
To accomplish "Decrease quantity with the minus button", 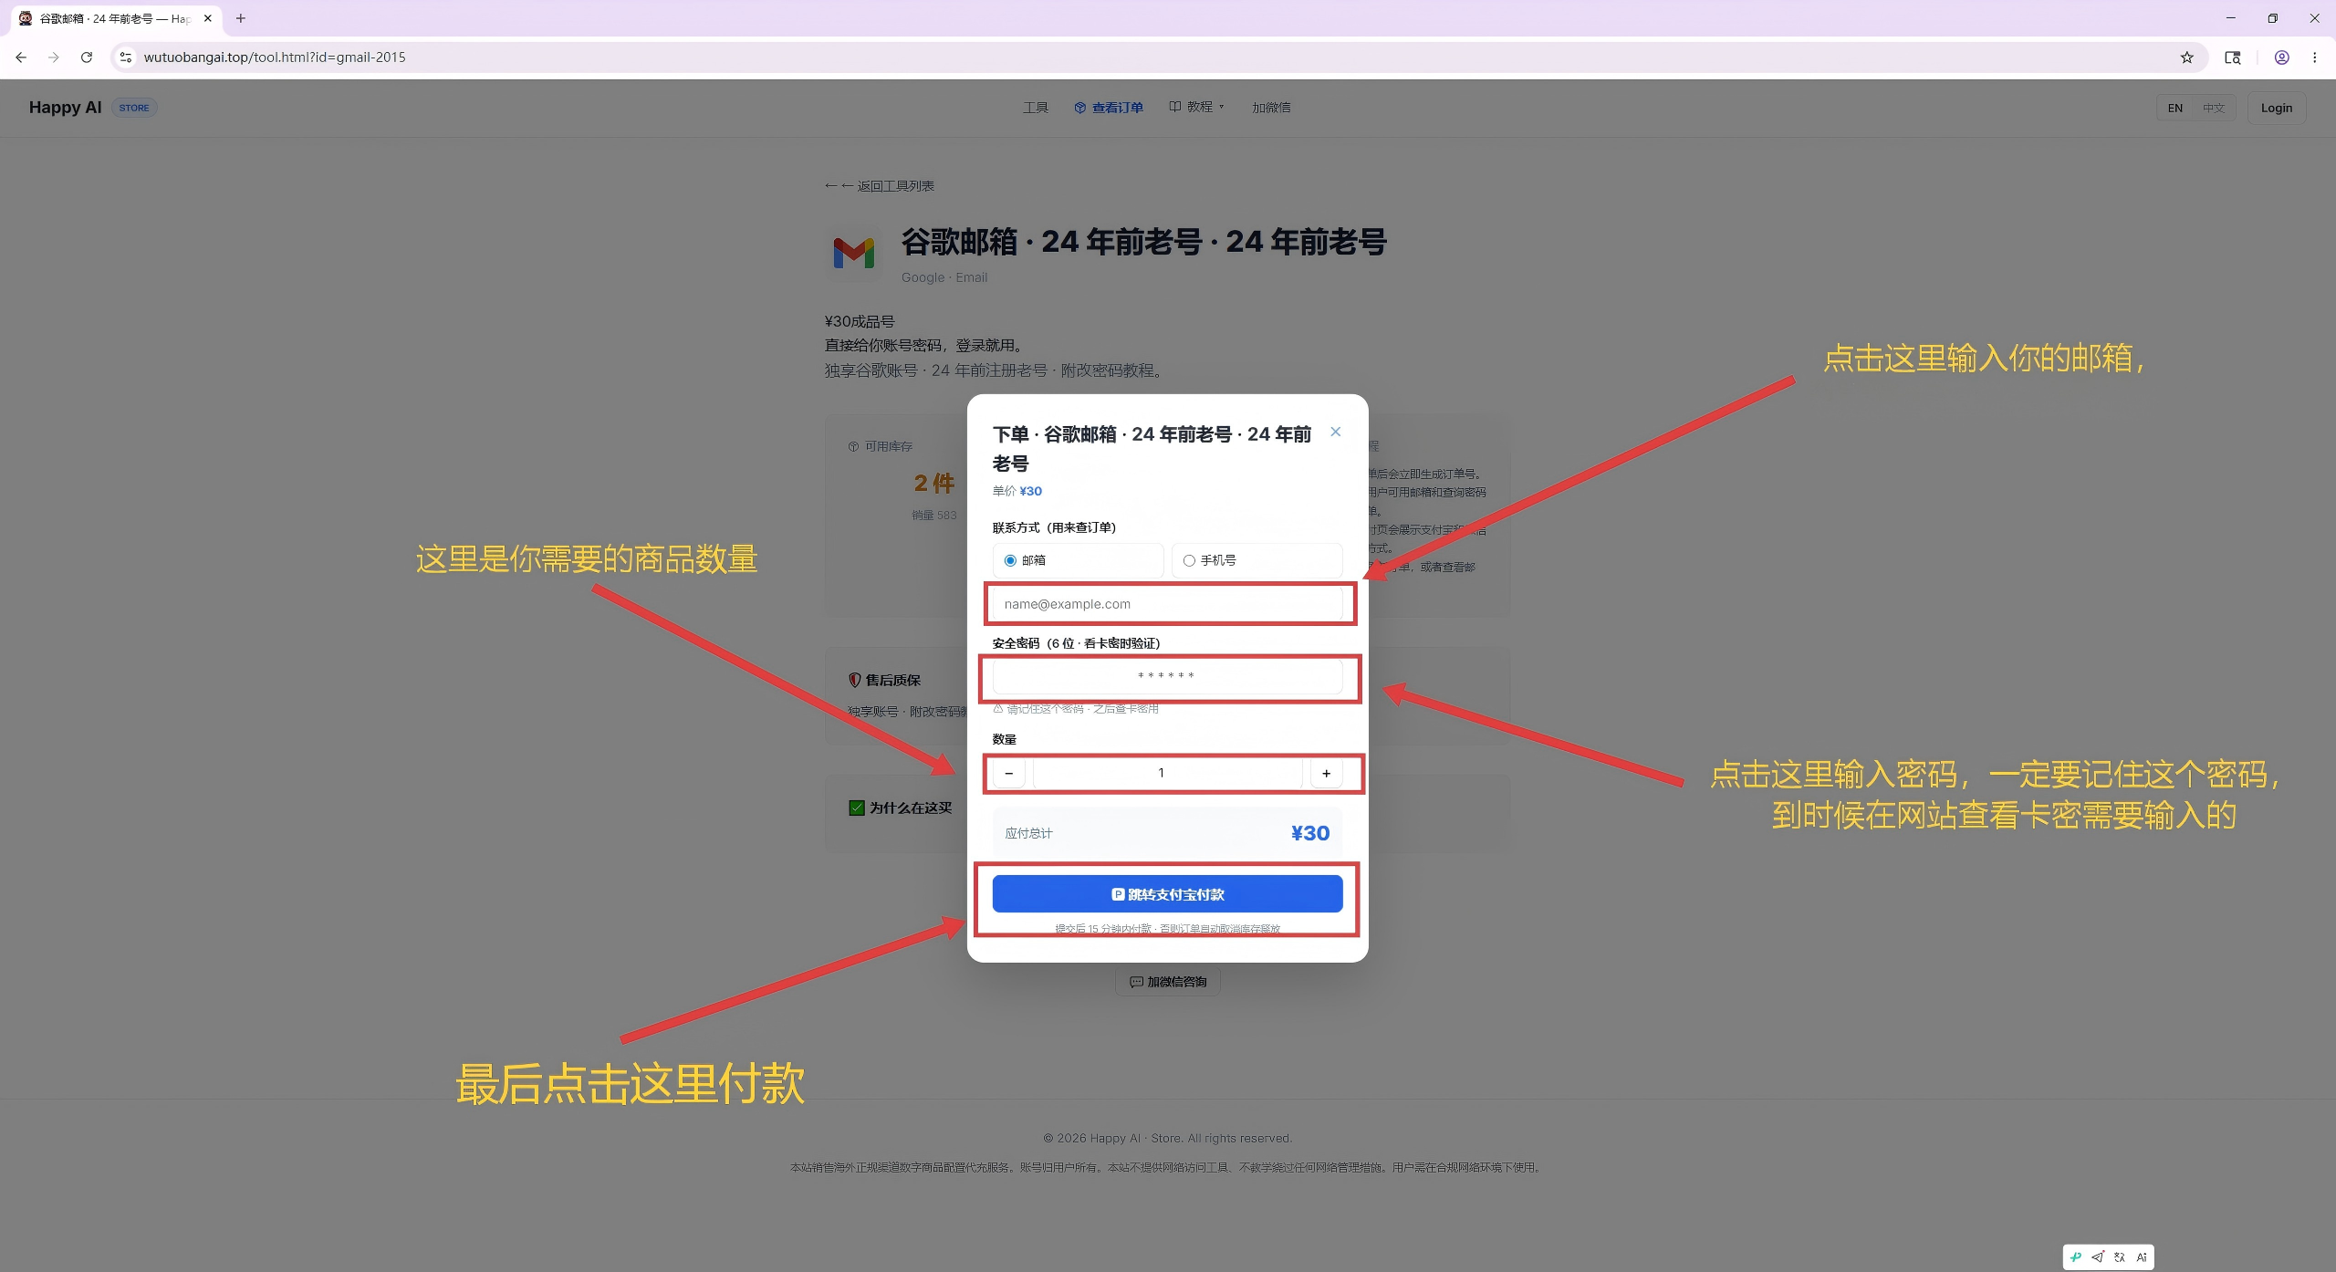I will (1008, 773).
